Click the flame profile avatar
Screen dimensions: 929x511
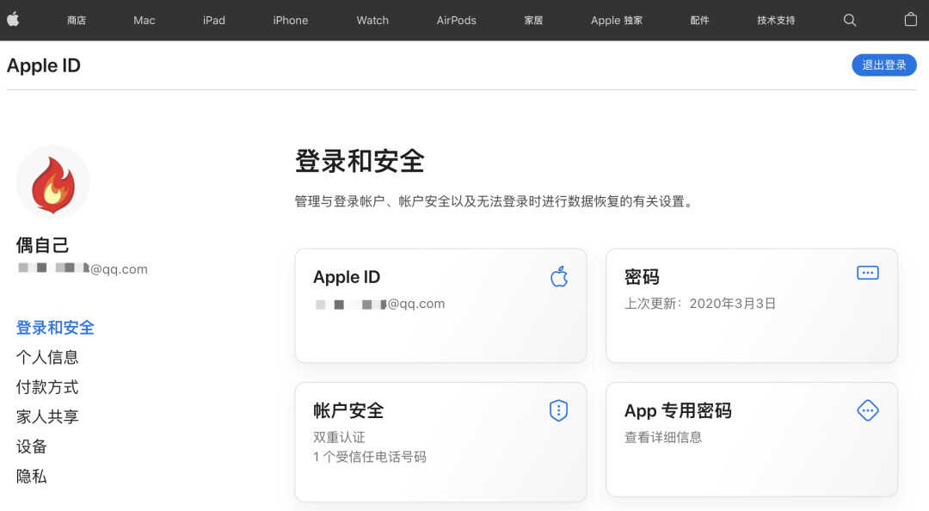(52, 182)
